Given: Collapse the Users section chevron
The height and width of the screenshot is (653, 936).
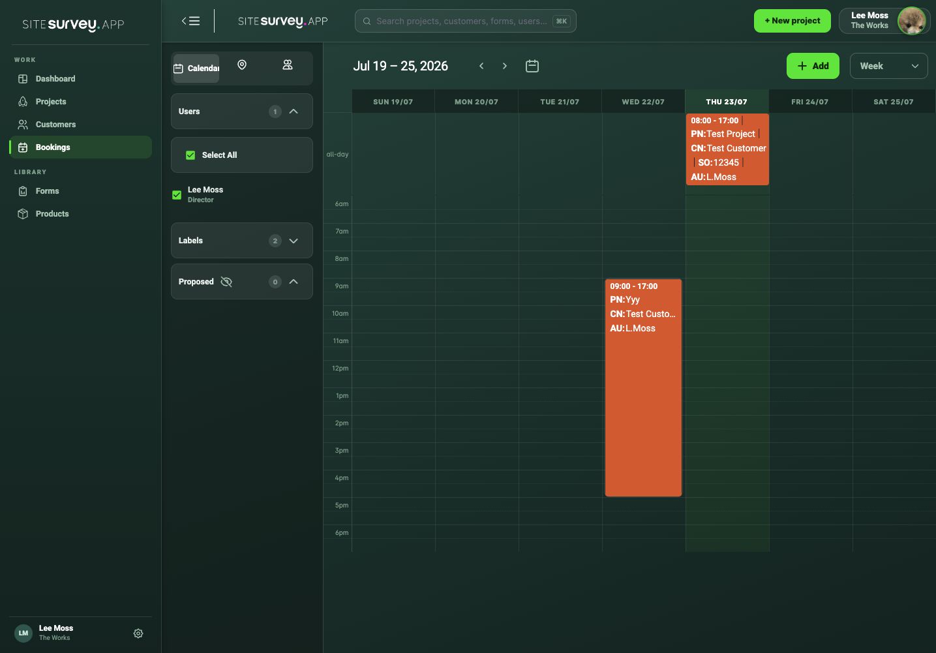Looking at the screenshot, I should 294,112.
